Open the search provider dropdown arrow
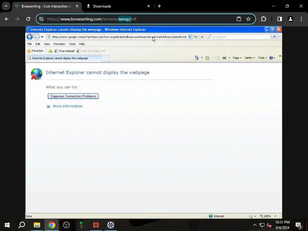Screen dimensions: 308x231 [279, 37]
